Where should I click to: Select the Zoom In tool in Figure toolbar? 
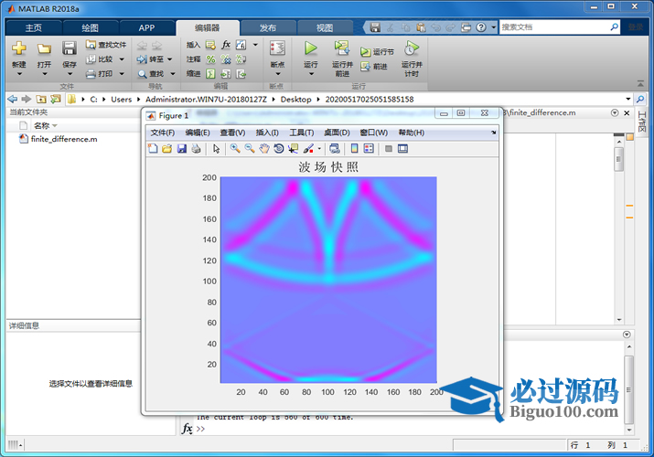click(x=235, y=148)
